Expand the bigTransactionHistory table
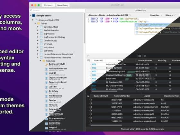This screenshot has height=135, width=180. tap(38, 37)
